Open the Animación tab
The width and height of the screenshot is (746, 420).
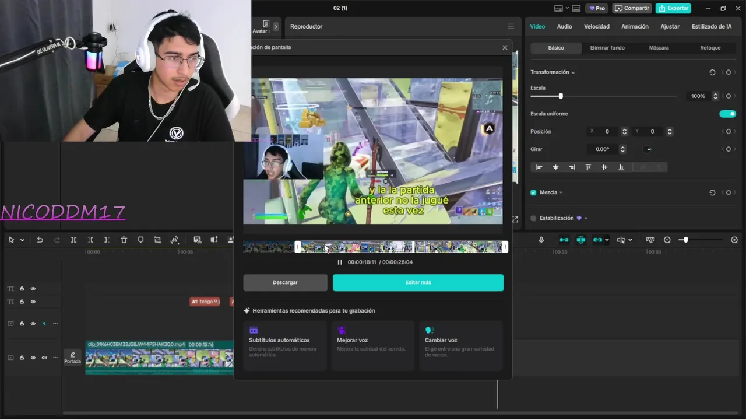pos(635,26)
